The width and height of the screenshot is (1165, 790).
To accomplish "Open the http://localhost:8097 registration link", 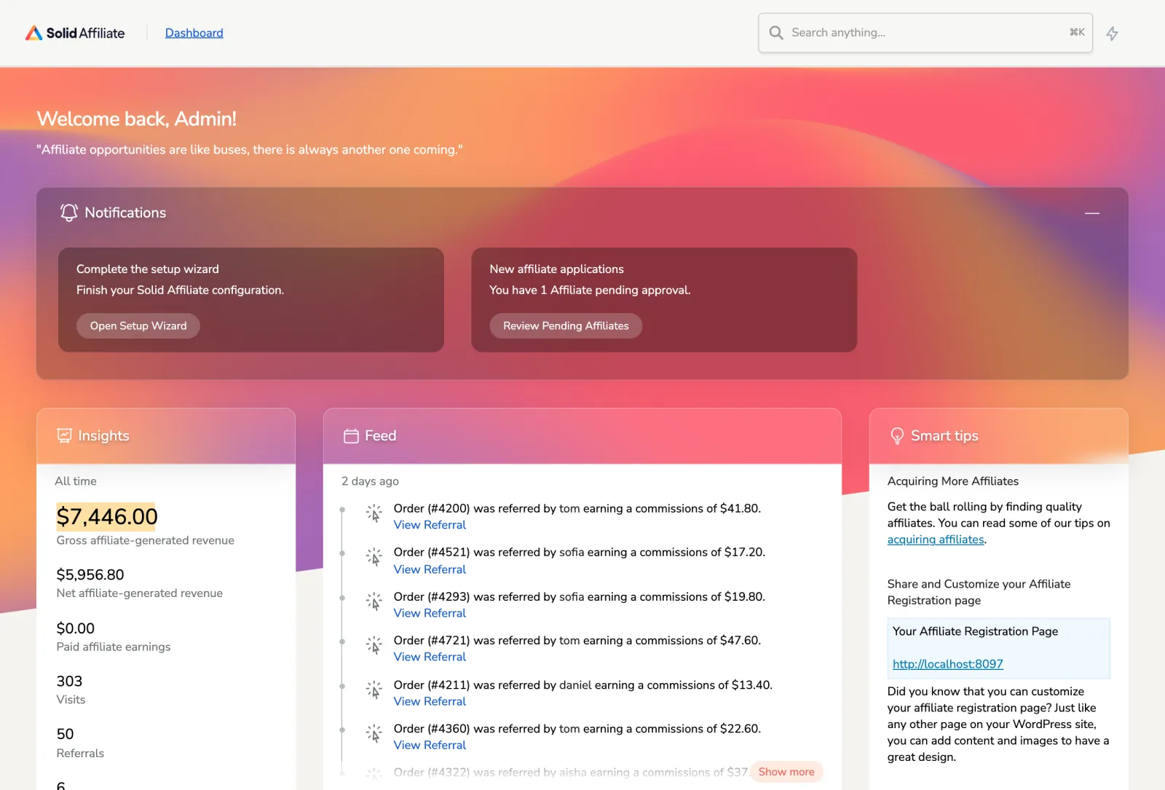I will [948, 664].
